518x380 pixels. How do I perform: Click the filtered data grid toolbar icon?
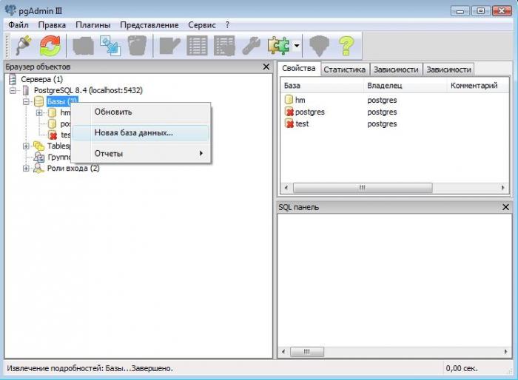[x=224, y=46]
